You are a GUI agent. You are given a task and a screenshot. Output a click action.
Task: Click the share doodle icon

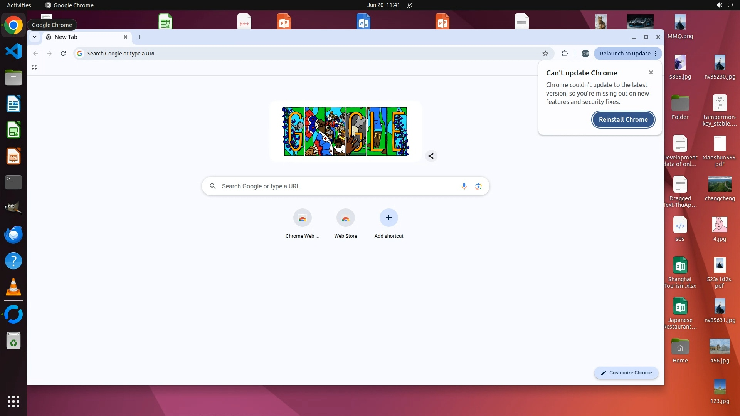coord(431,156)
